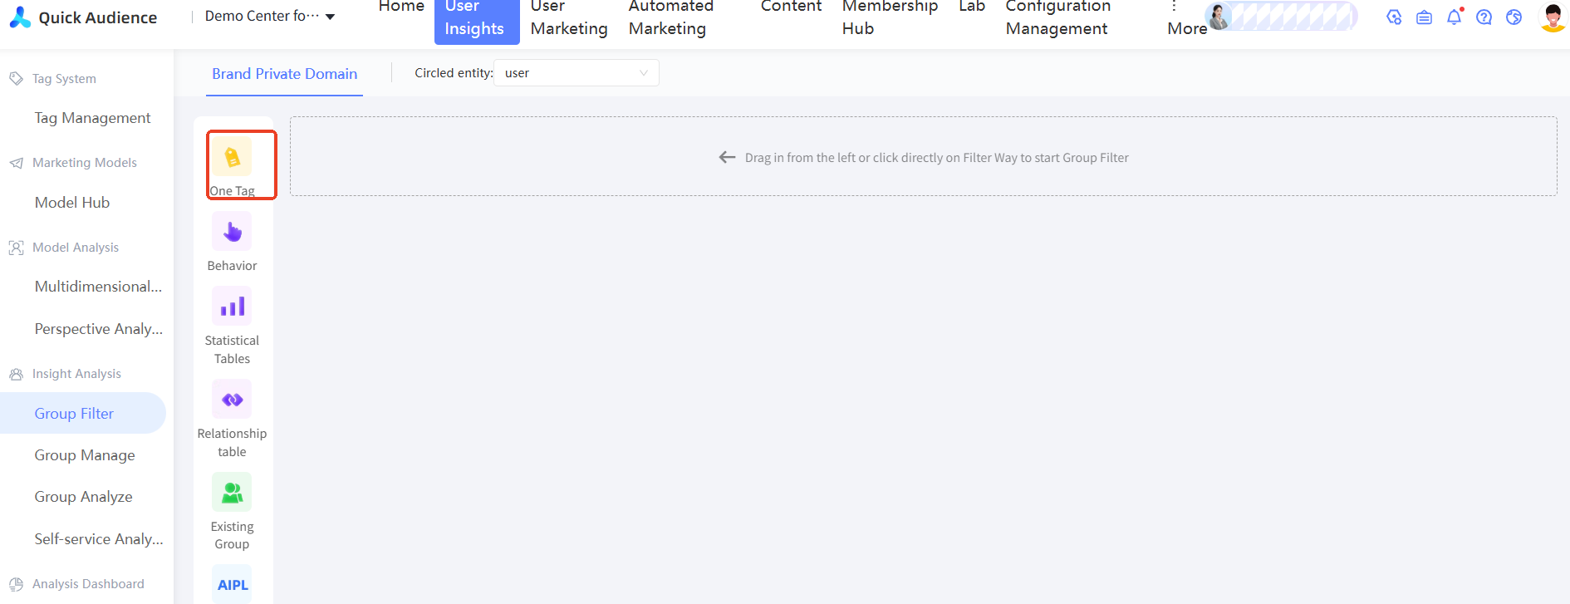
Task: Click the Insight Analysis section icon
Action: tap(16, 374)
